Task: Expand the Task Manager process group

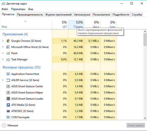Action: [3, 59]
